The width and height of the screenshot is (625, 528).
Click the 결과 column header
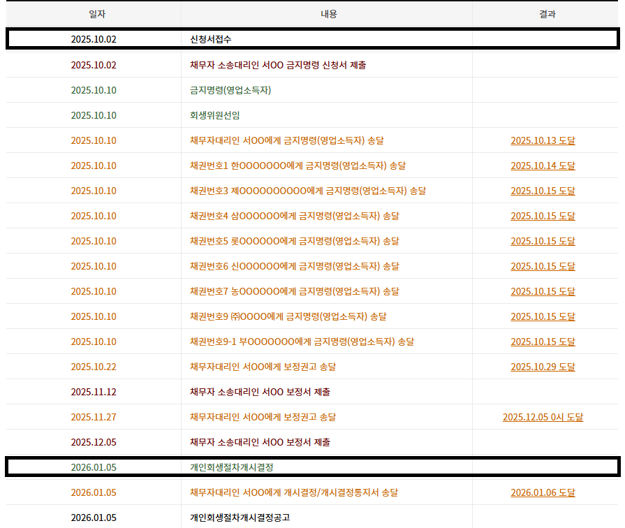pos(547,14)
